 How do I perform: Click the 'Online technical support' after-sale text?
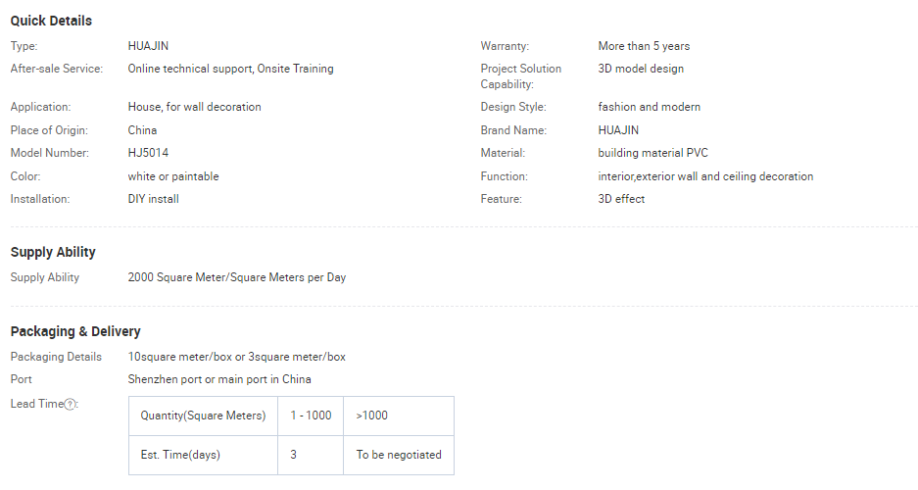[191, 69]
